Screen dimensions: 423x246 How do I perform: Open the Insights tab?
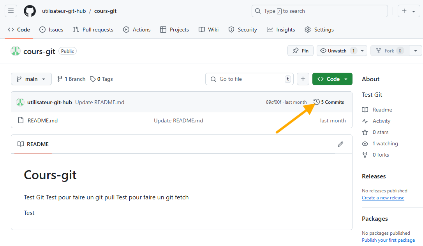[x=281, y=30]
